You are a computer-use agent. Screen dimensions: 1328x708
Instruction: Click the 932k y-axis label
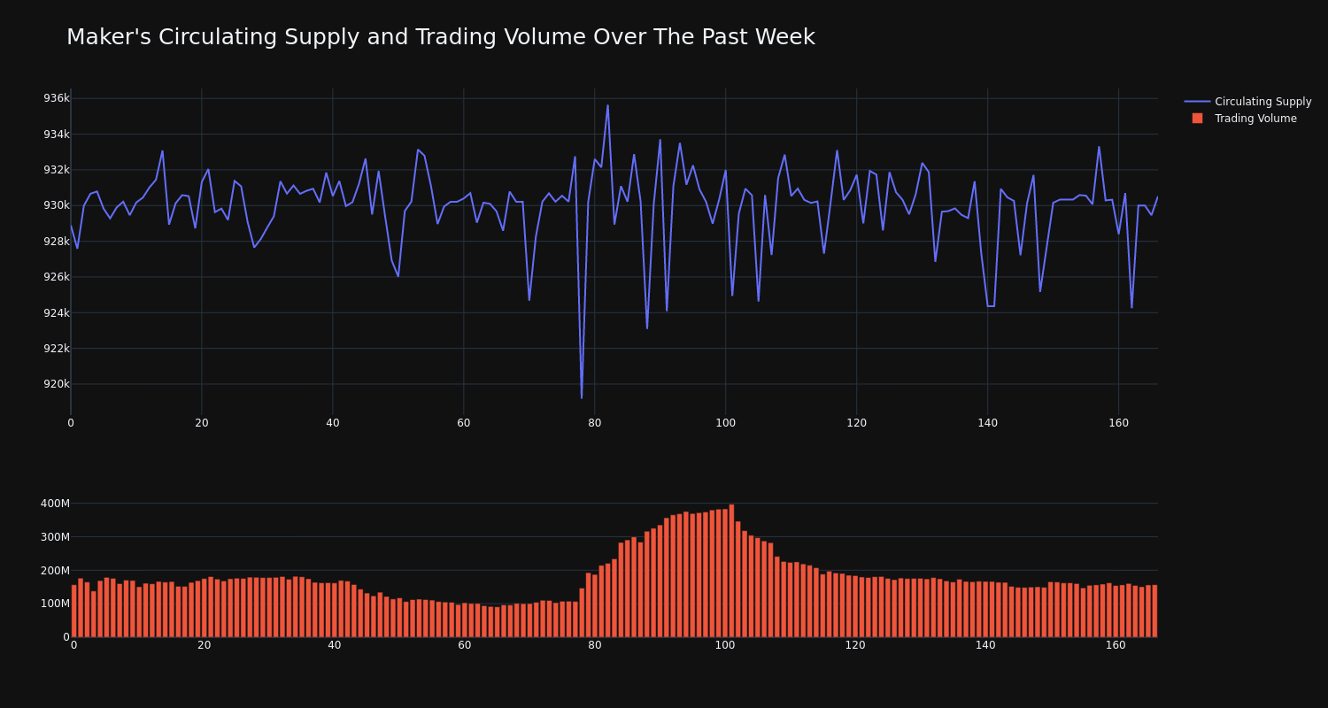point(57,170)
